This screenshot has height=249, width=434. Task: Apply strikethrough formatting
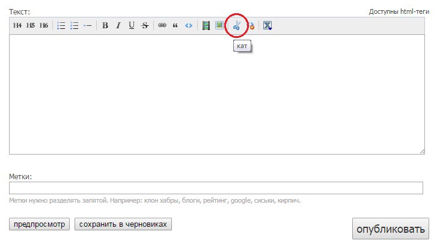145,26
